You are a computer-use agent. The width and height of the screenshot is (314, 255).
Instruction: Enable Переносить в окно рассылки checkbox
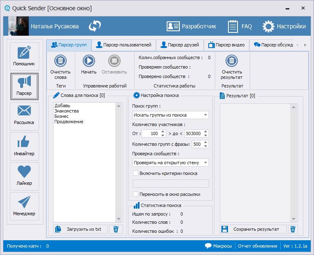point(135,194)
